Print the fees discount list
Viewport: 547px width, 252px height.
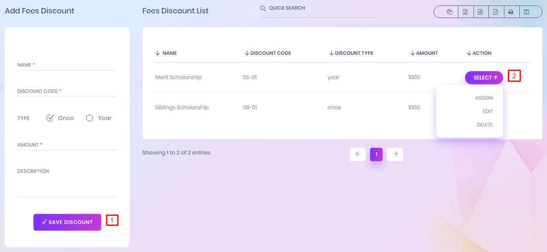[511, 12]
